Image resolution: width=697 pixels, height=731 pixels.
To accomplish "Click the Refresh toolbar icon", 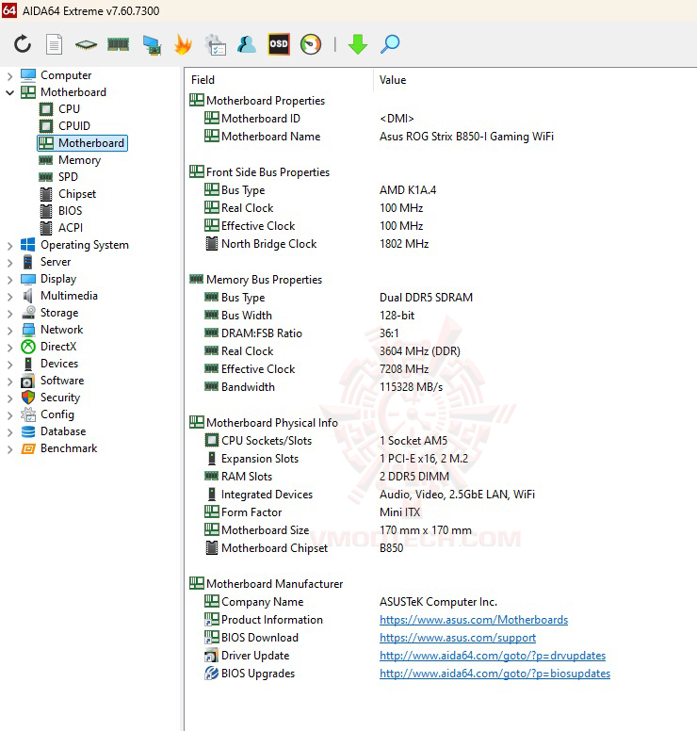I will [23, 44].
